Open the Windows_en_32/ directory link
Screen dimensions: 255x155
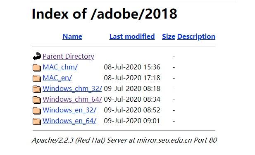(x=69, y=110)
